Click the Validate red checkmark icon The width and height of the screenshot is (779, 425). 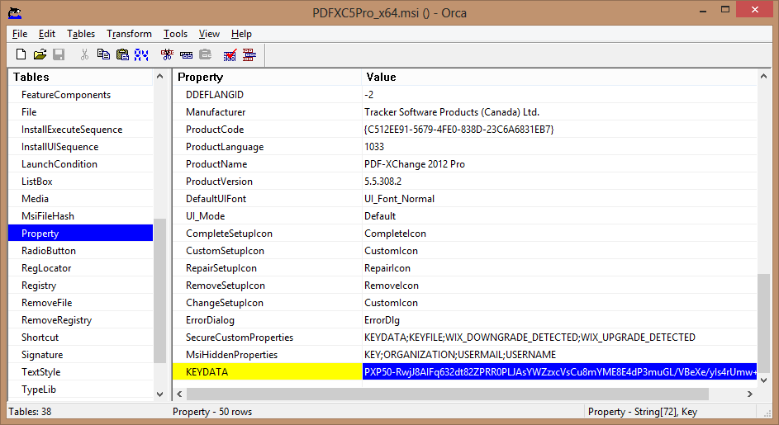[x=230, y=54]
